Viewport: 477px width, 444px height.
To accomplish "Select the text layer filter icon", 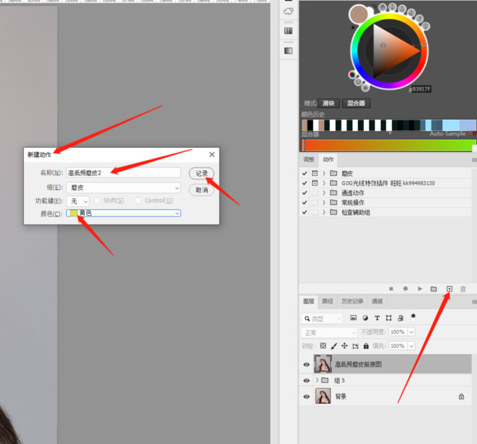I will coord(377,318).
